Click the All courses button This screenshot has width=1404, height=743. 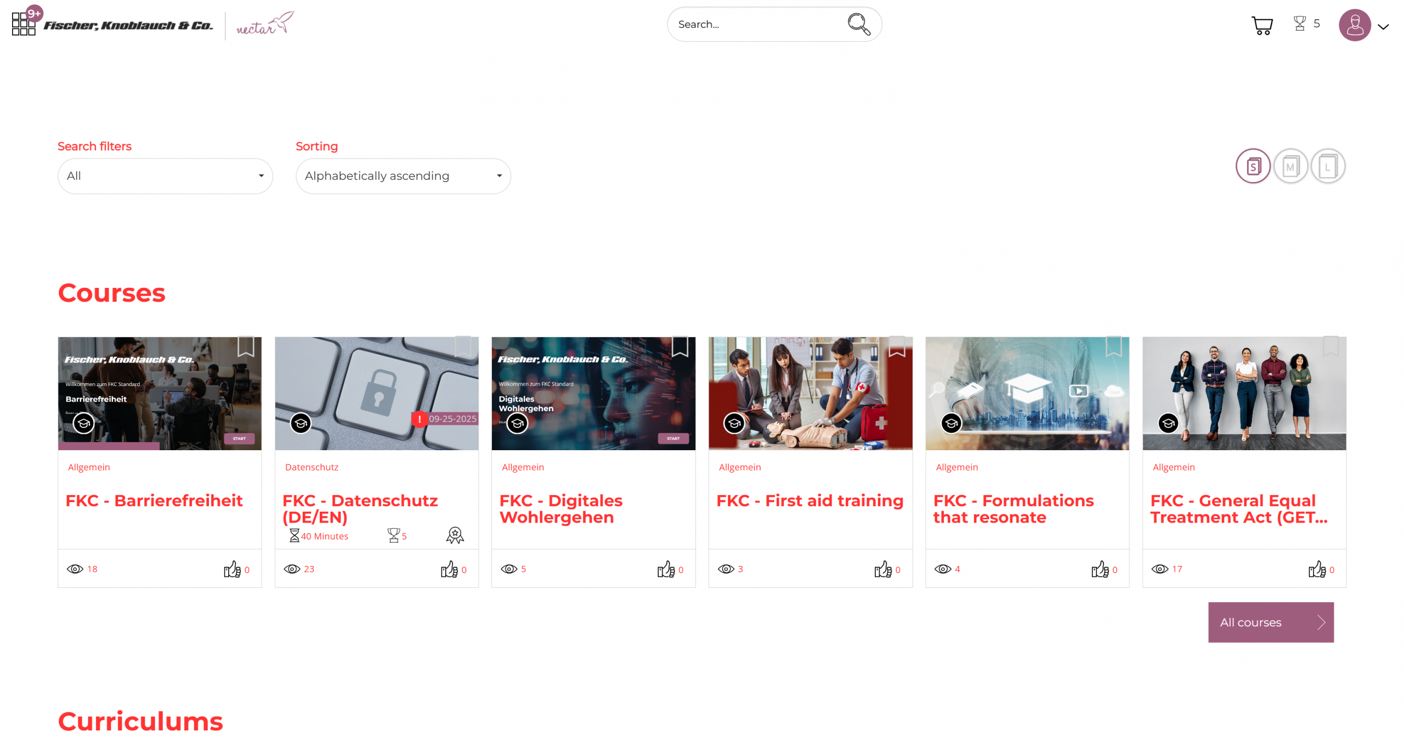click(1270, 622)
